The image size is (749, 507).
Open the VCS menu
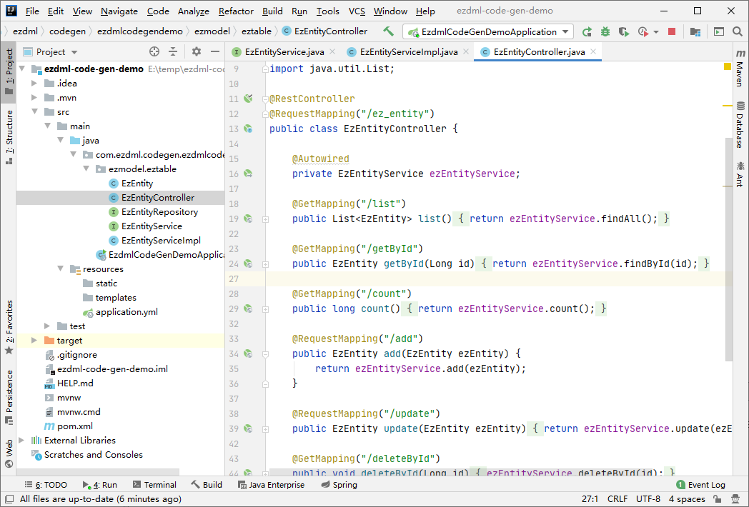pyautogui.click(x=357, y=11)
